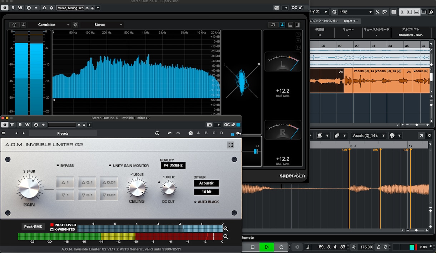The width and height of the screenshot is (436, 253).
Task: Enable the K-WEIGHTED checkbox
Action: 52,229
